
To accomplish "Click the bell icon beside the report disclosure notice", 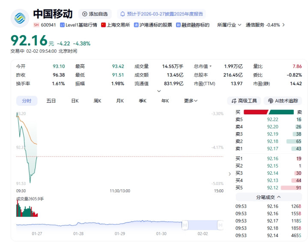I will pyautogui.click(x=123, y=14).
